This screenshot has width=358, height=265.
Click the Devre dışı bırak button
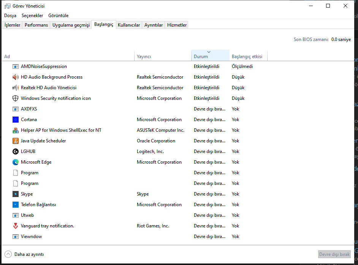334,254
